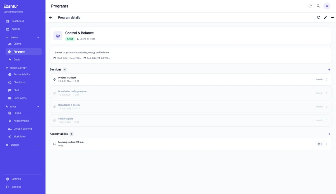Add accountability item with plus icon

(x=329, y=134)
